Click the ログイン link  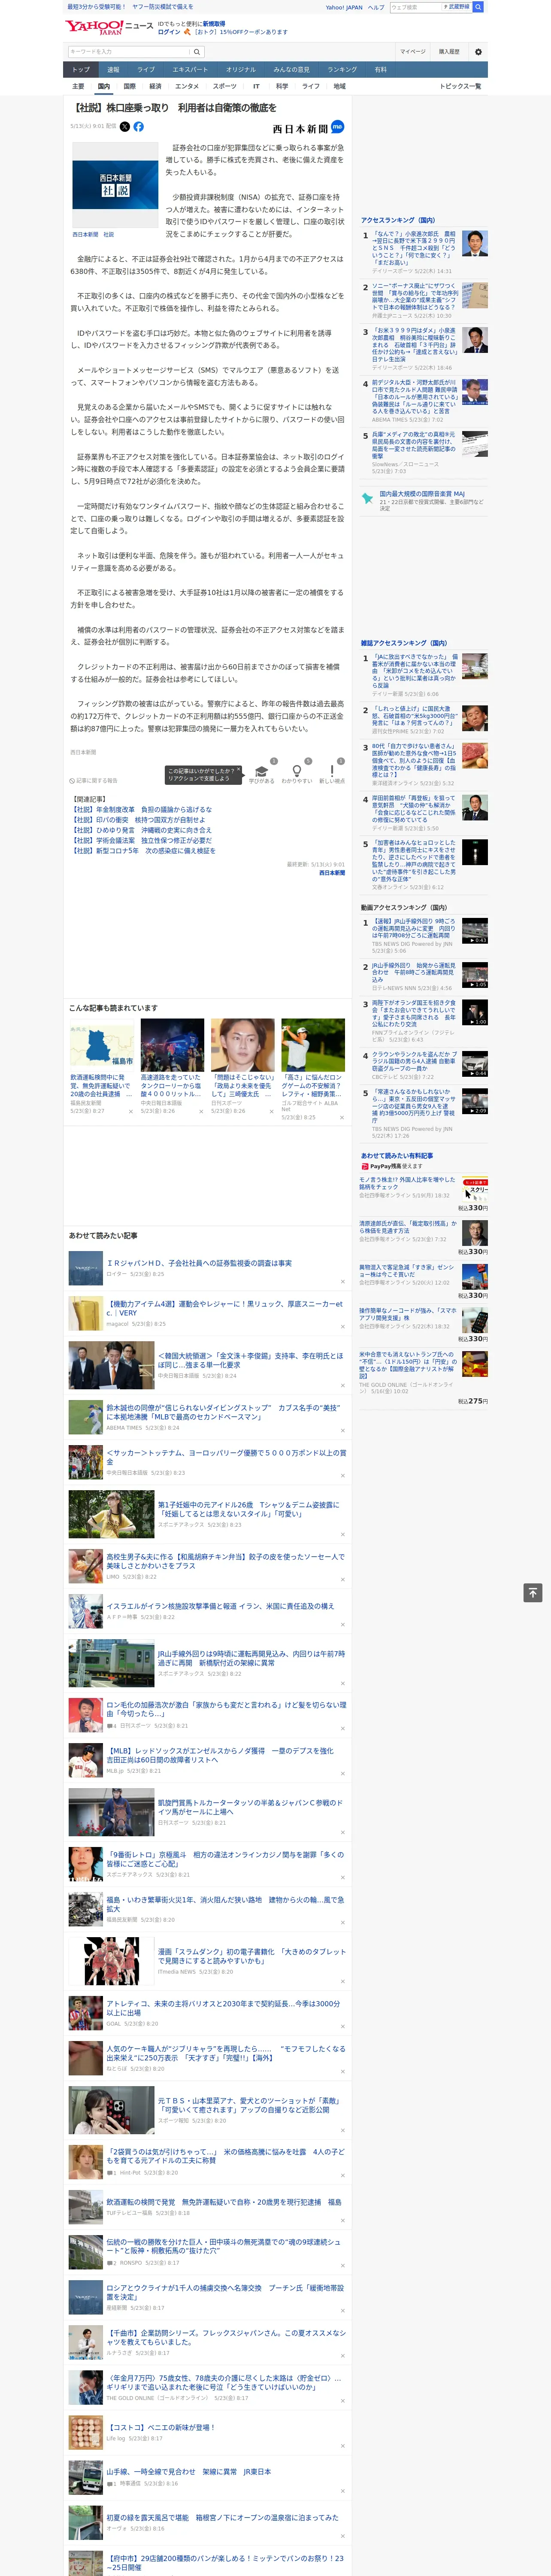click(x=169, y=32)
